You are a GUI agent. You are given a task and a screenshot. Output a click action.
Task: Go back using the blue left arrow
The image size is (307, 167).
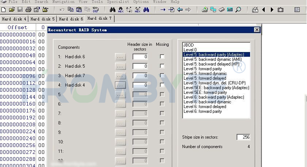click(x=180, y=9)
